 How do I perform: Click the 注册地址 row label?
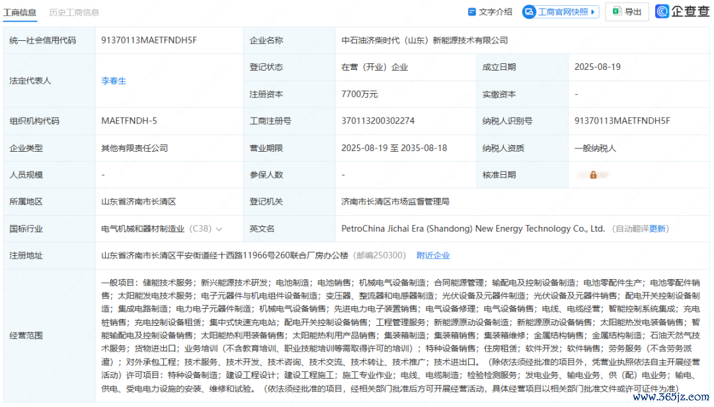coord(26,256)
